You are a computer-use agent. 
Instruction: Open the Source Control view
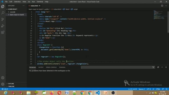tap(3, 19)
